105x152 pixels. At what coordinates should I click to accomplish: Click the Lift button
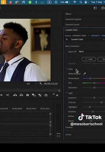coord(15,95)
